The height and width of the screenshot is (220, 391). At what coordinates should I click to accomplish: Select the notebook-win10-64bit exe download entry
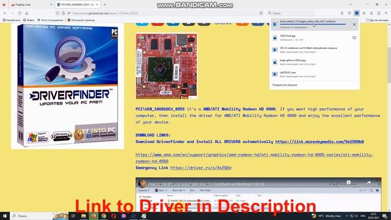tap(314, 50)
